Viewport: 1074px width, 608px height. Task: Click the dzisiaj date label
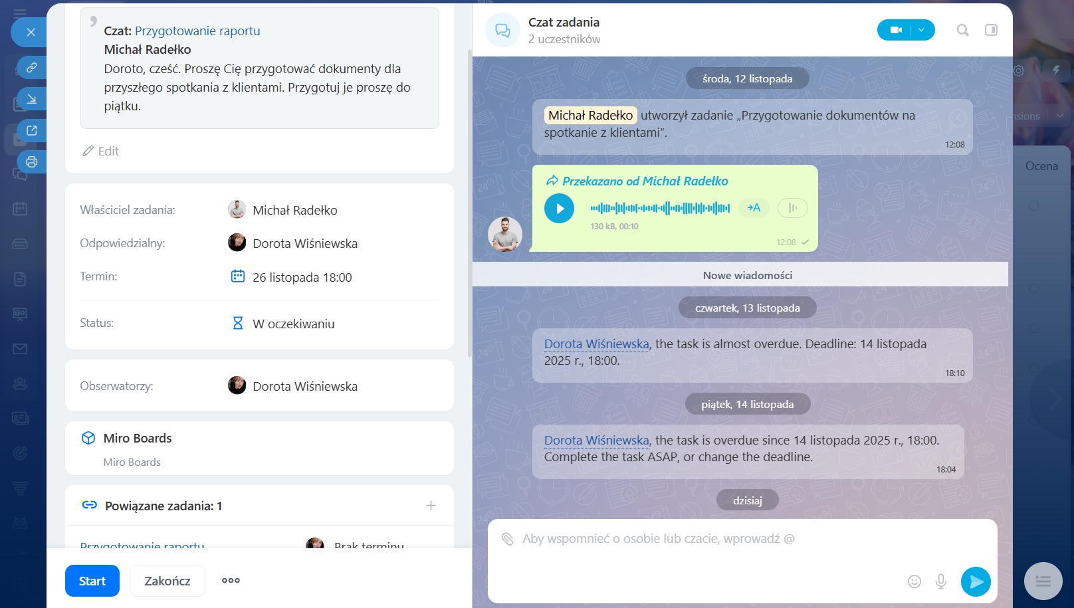click(x=748, y=500)
